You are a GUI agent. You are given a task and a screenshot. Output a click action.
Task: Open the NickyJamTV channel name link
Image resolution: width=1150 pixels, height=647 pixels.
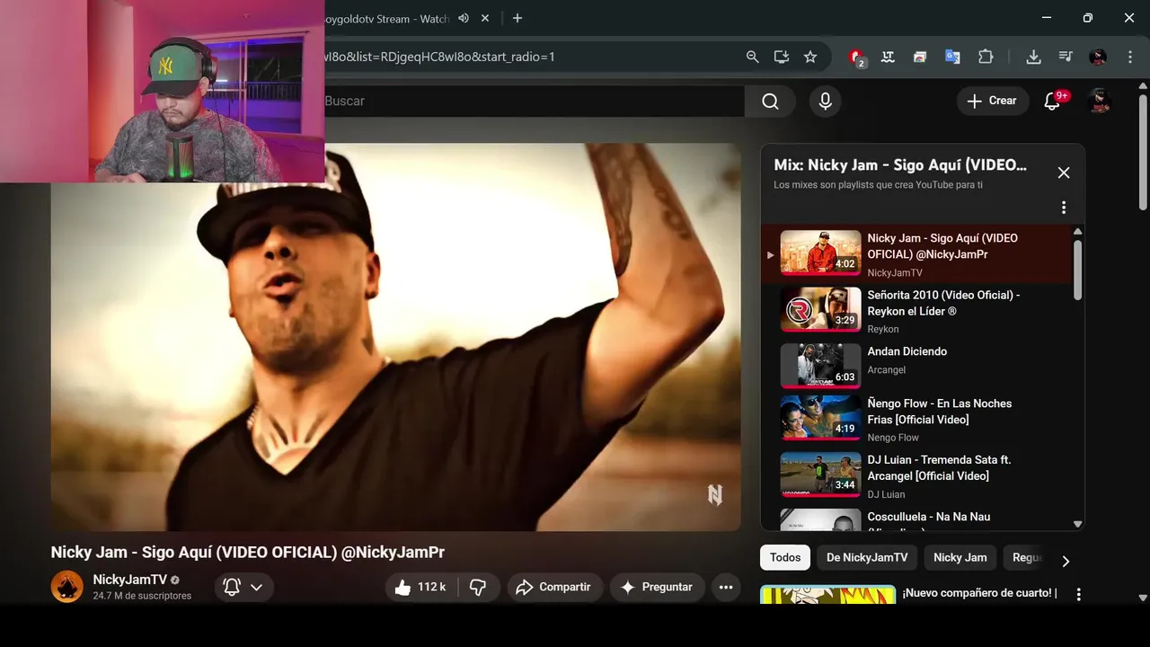130,580
